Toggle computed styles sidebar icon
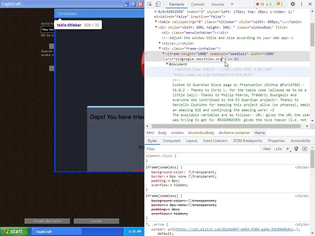 [305, 149]
